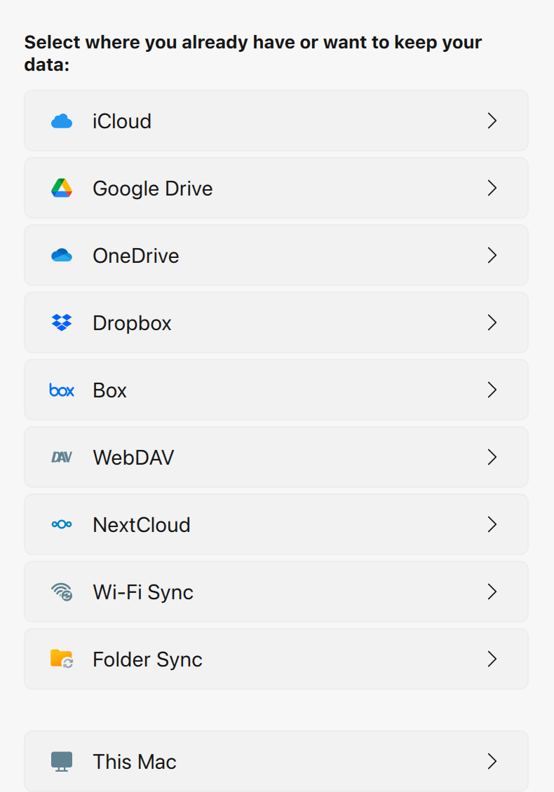
Task: Click the This Mac monitor icon
Action: 62,762
